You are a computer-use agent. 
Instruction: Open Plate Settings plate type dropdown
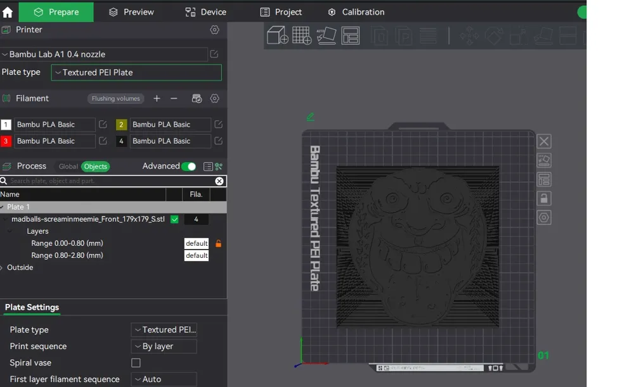(x=164, y=329)
